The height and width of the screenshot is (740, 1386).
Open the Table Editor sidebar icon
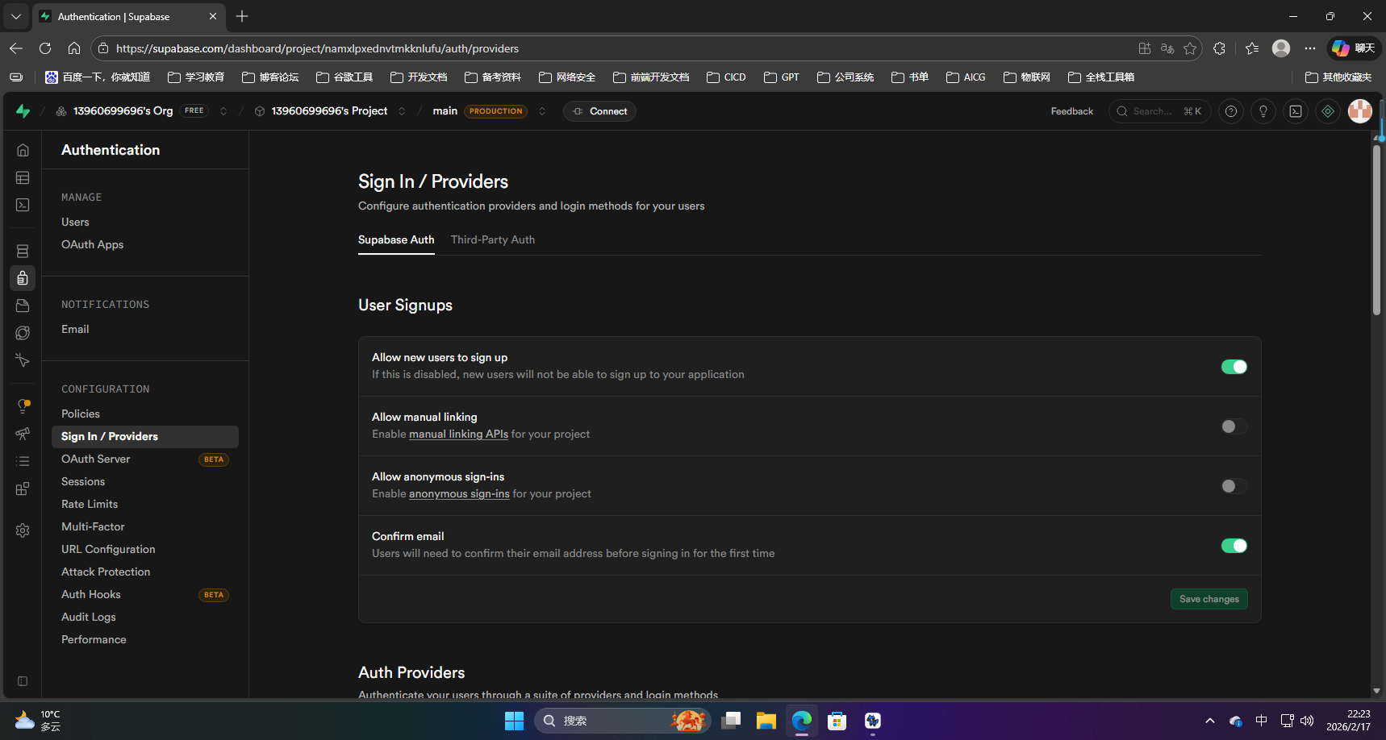point(23,177)
